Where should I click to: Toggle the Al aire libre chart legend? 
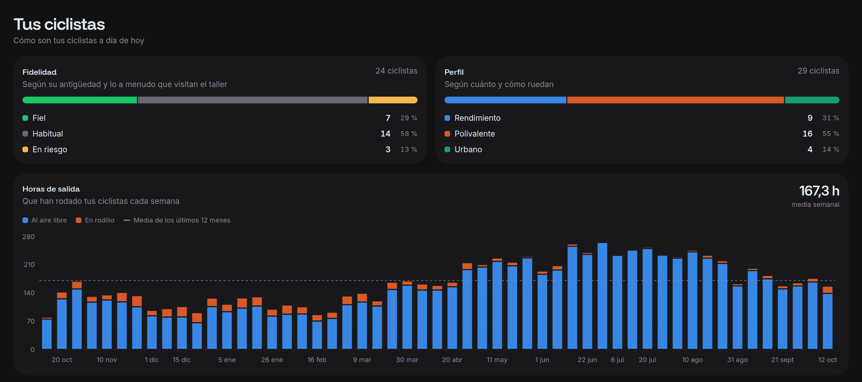[45, 220]
